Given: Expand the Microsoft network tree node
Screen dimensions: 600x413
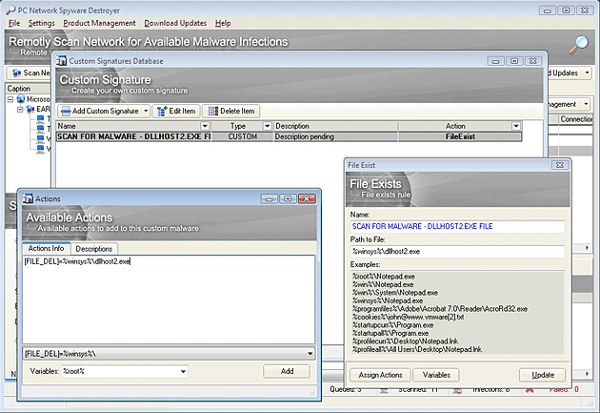Looking at the screenshot, I should pos(11,99).
